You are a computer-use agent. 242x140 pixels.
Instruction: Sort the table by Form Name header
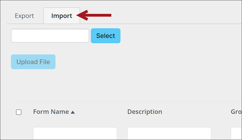[51, 112]
